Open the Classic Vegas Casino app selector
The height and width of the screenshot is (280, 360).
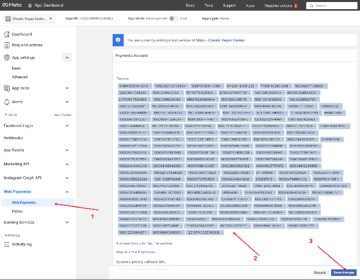pyautogui.click(x=34, y=19)
